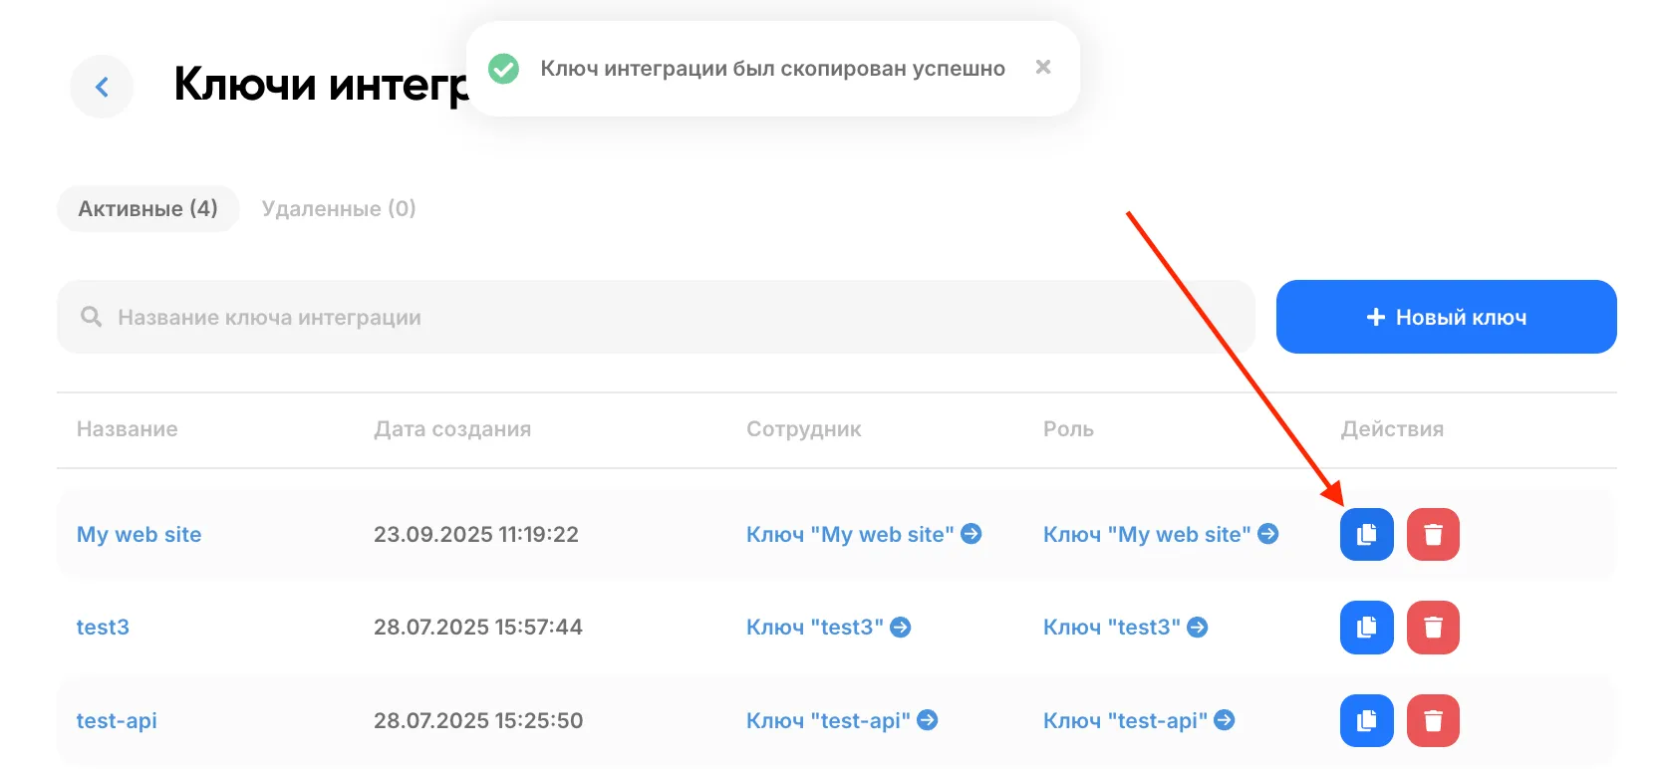This screenshot has width=1662, height=769.
Task: Delete the test3 integration key
Action: pyautogui.click(x=1433, y=628)
